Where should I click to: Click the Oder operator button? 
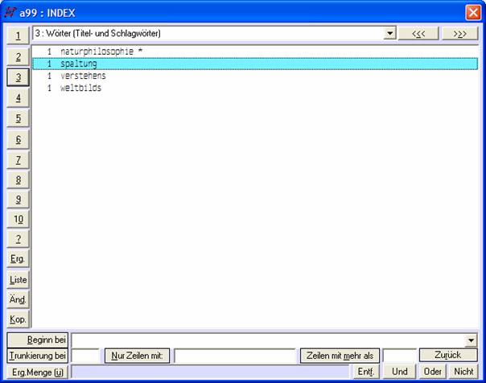pos(433,372)
